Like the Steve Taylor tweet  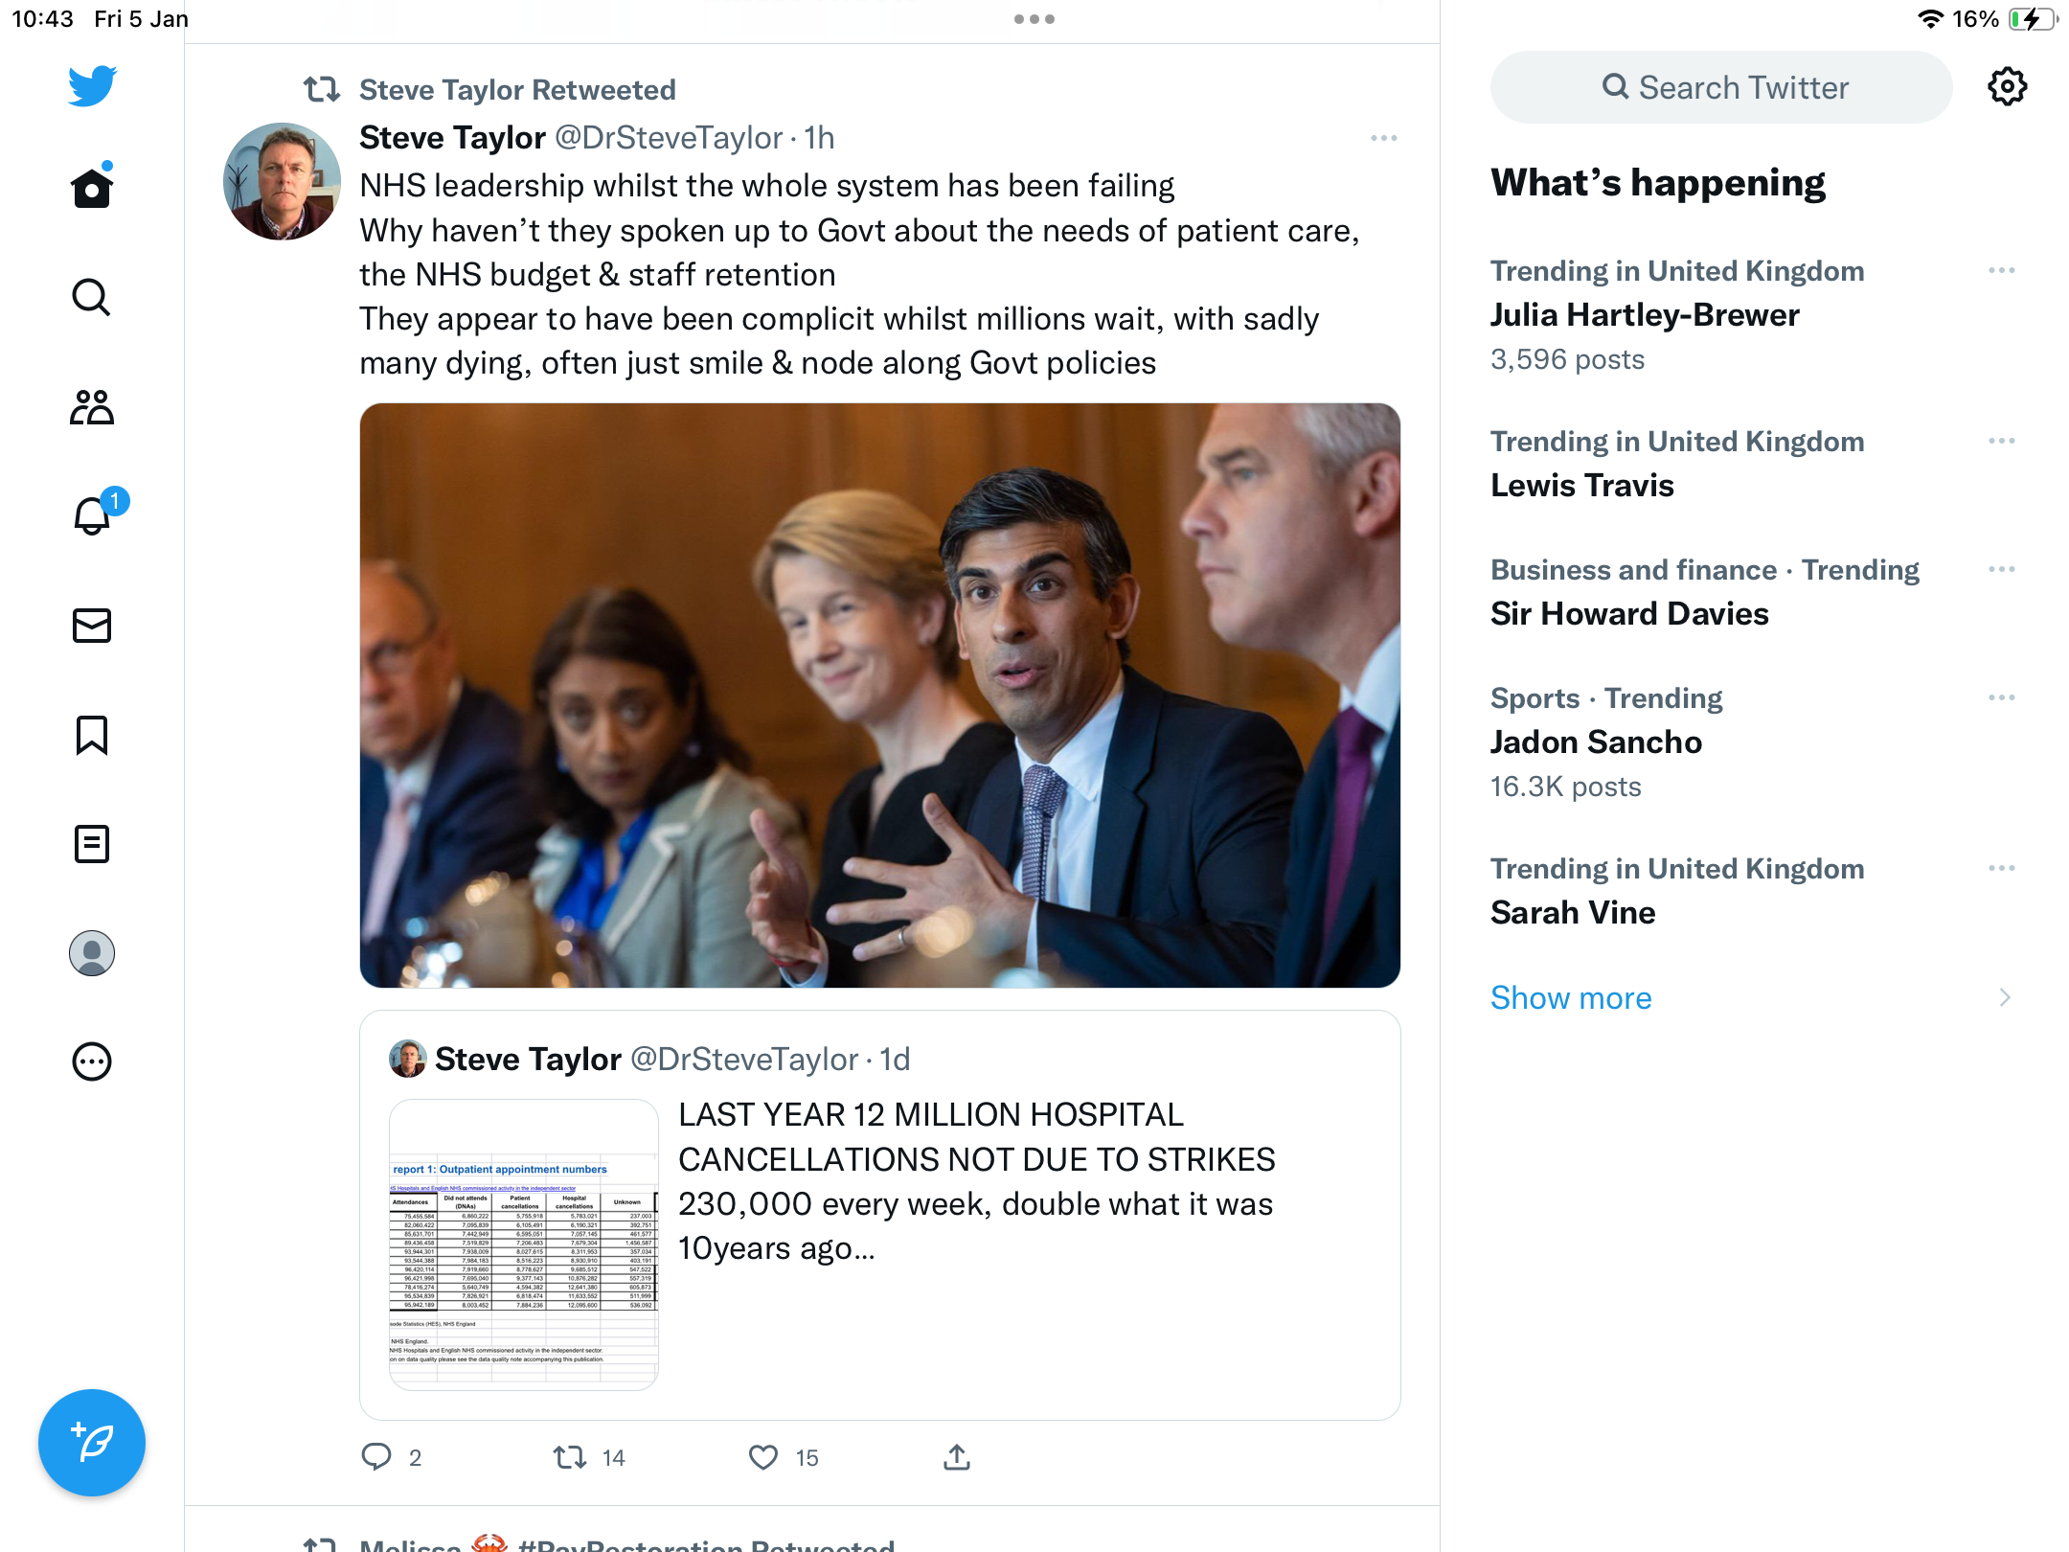tap(763, 1457)
